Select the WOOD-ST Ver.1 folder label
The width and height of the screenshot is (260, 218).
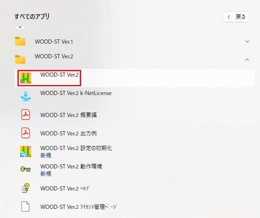coord(54,42)
